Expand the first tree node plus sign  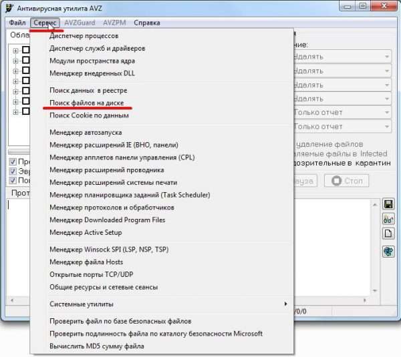15,51
